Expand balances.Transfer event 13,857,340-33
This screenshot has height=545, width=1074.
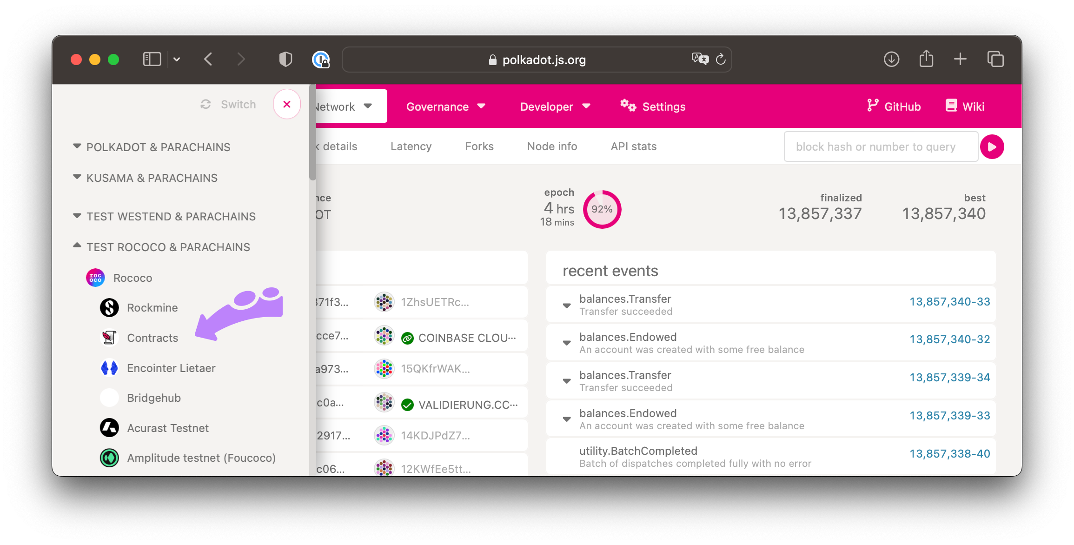point(567,306)
